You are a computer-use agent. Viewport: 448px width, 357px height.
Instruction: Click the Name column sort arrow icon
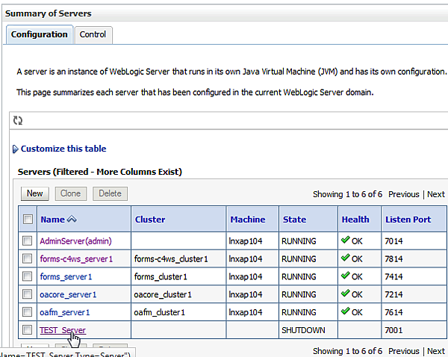(x=72, y=220)
